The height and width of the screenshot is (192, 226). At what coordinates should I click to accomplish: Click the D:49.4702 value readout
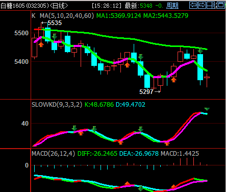click(131, 105)
